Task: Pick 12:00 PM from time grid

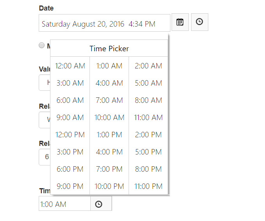Action: [x=70, y=135]
